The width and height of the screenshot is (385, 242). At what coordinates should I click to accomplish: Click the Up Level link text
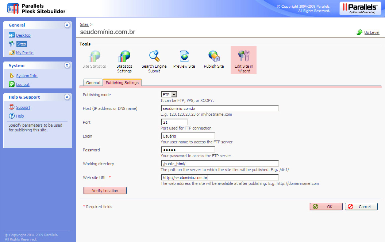tap(372, 32)
